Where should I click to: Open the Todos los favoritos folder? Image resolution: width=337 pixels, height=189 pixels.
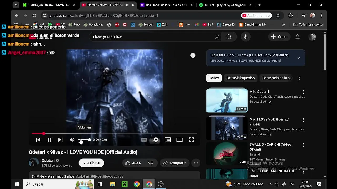tap(308, 25)
